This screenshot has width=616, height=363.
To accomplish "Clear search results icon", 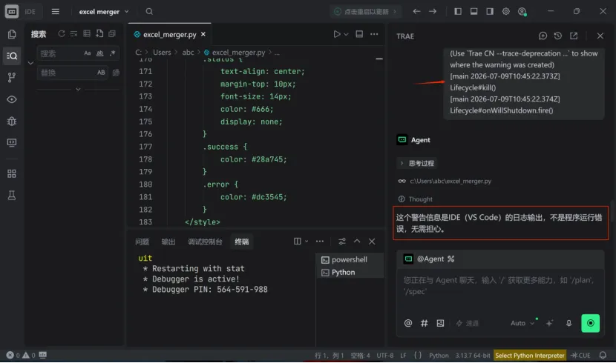I will click(74, 34).
